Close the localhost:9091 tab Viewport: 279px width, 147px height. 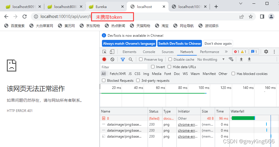click(40, 7)
